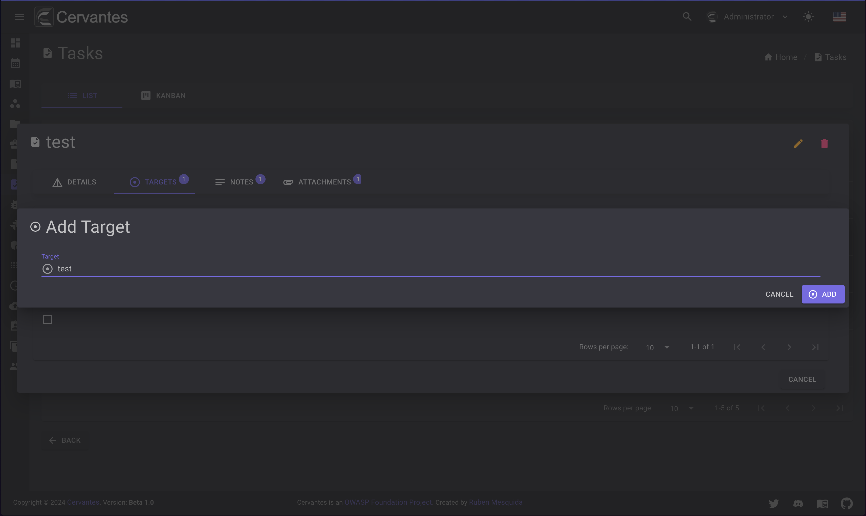Select the TARGETS tab
The height and width of the screenshot is (516, 866).
155,182
